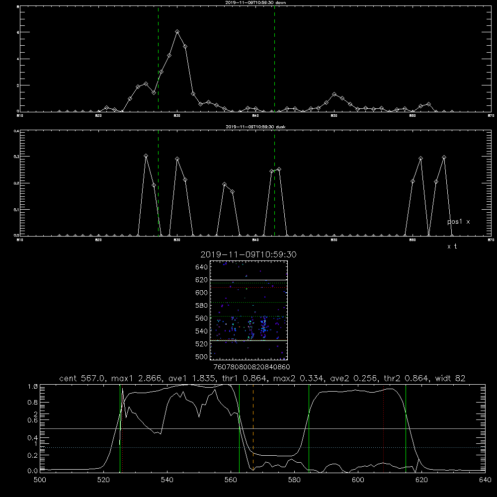This screenshot has height=497, width=497.
Task: Select the 'ave1 1.835' value
Action: coord(192,378)
